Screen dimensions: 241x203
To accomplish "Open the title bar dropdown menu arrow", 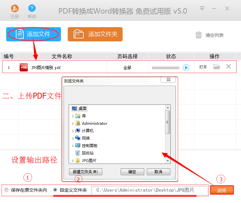I will tap(202, 8).
